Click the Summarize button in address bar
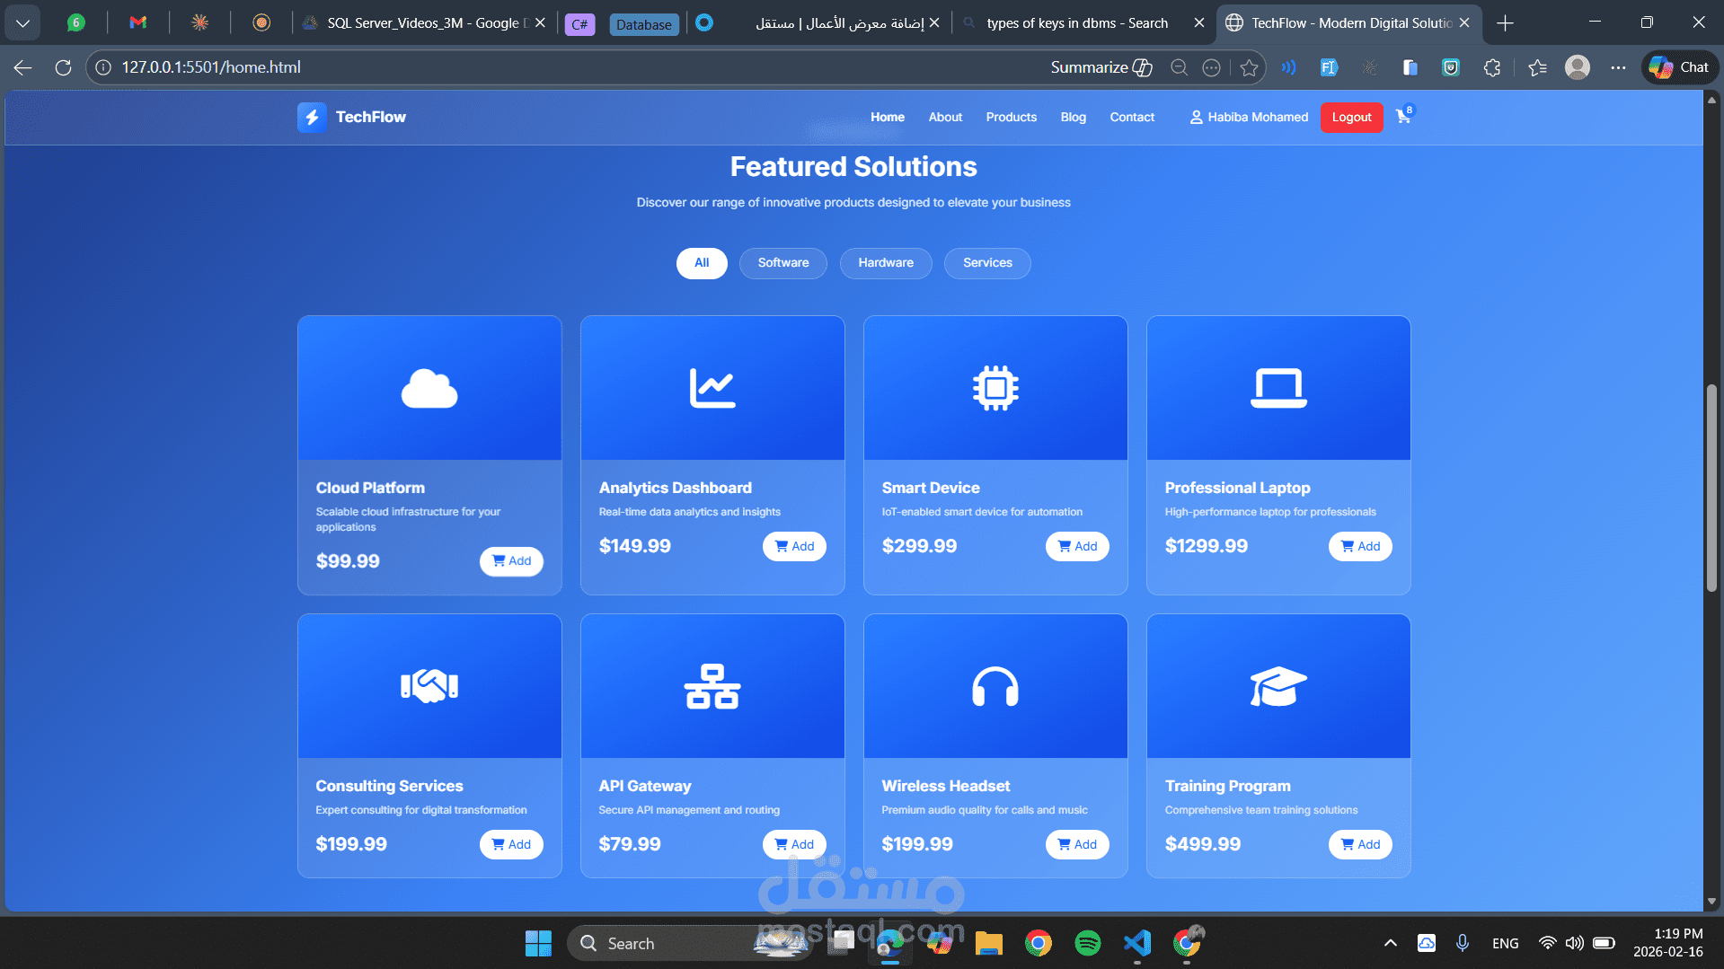The image size is (1724, 969). [1101, 67]
